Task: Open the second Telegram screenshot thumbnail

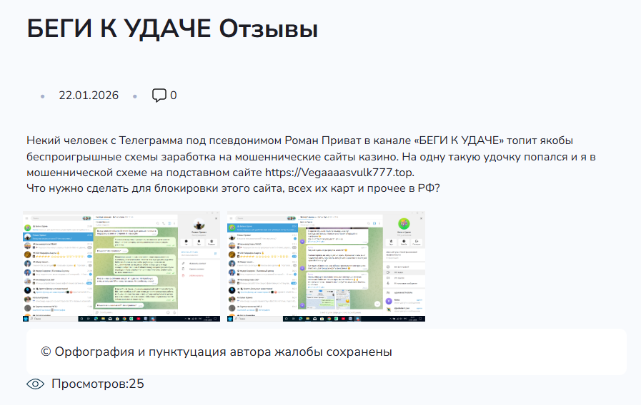Action: tap(327, 267)
